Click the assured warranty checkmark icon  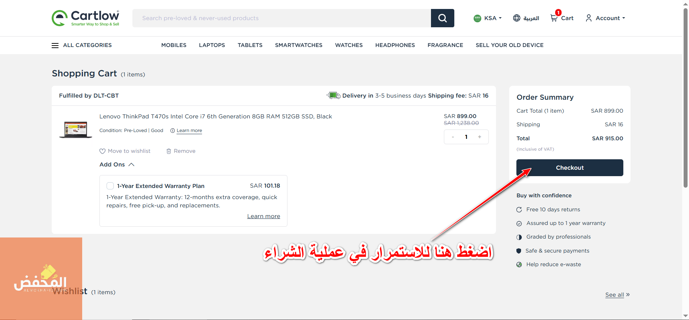519,223
